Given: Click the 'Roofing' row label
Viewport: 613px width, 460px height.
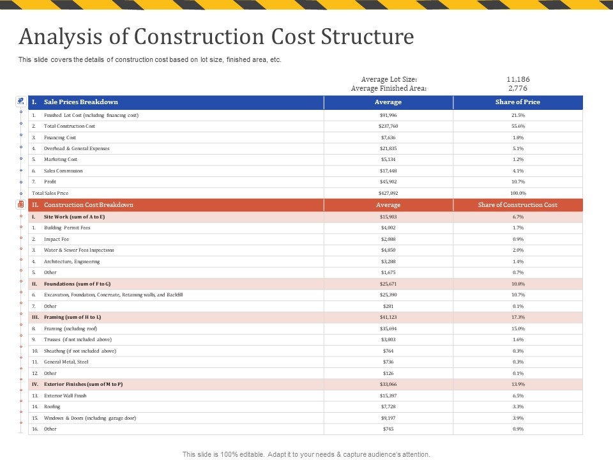Looking at the screenshot, I should click(x=52, y=407).
